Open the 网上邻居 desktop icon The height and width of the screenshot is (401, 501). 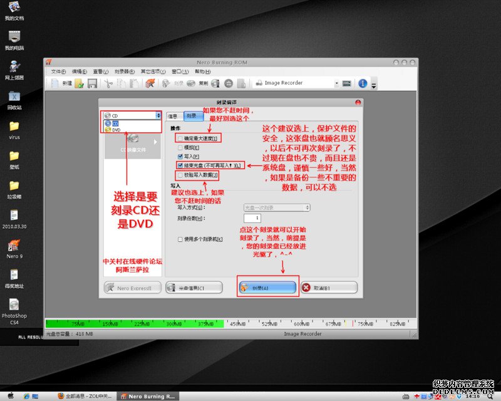[x=14, y=70]
